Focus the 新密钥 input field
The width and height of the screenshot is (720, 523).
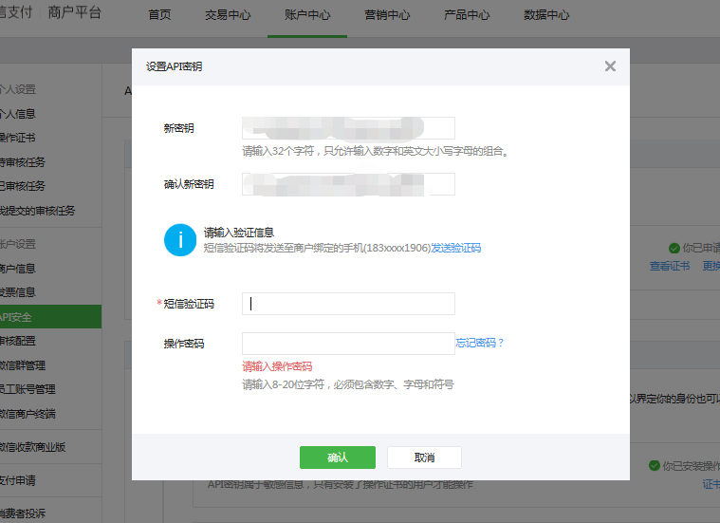pyautogui.click(x=348, y=128)
